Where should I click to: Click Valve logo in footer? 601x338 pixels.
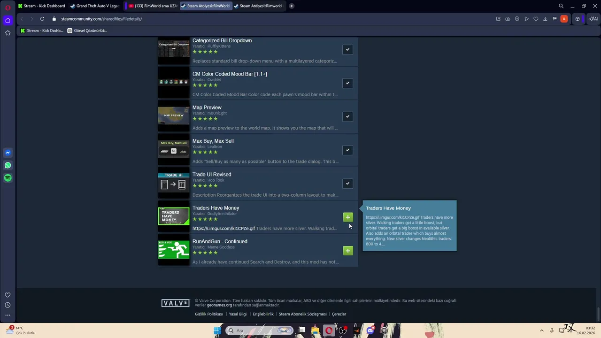tap(175, 303)
